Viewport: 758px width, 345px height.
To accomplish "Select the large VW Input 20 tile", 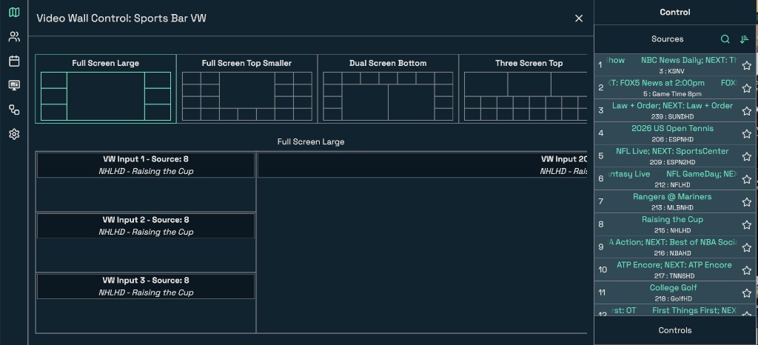I will tap(422, 242).
